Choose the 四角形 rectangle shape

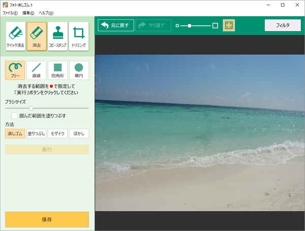58,70
